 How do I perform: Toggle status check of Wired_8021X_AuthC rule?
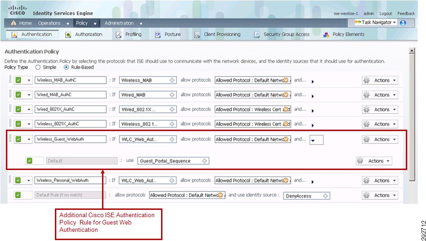[18, 110]
